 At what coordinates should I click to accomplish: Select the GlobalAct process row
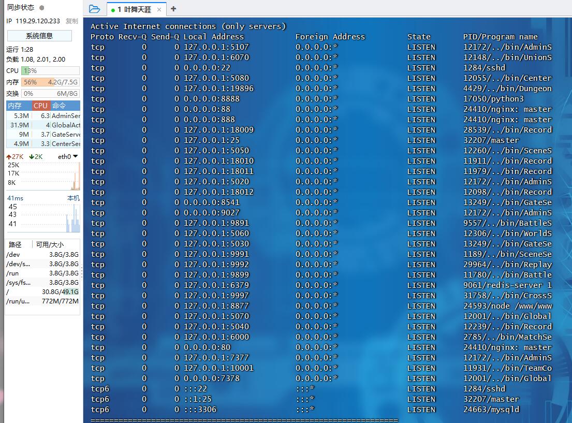pyautogui.click(x=43, y=125)
